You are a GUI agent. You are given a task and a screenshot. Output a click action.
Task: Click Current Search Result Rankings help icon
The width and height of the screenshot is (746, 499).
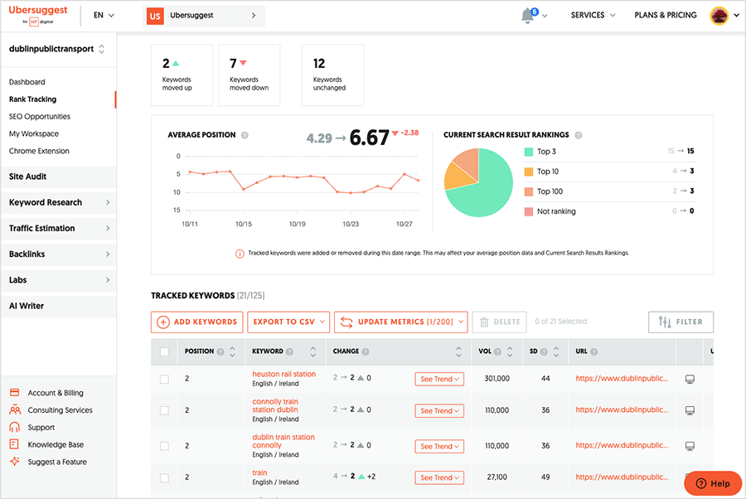[x=578, y=135]
